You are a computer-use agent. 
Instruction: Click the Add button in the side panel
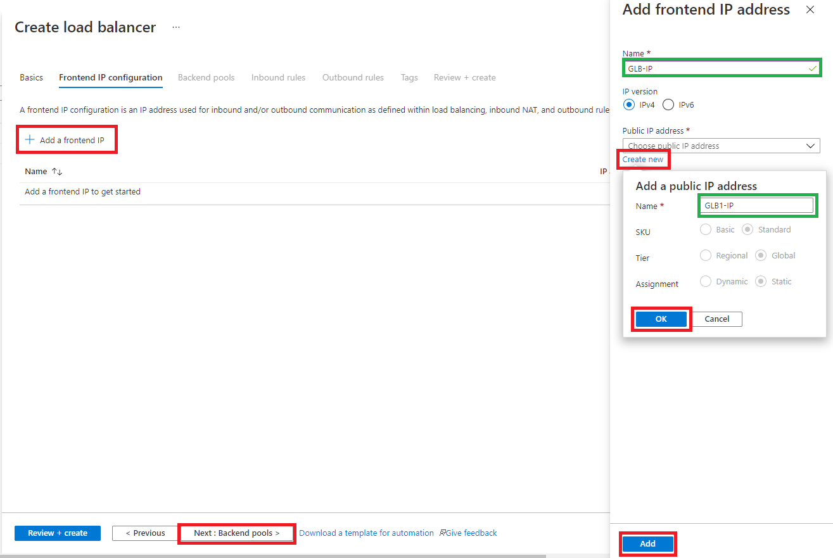click(647, 544)
